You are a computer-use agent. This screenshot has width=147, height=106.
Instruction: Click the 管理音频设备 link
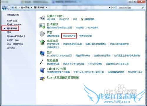pos(86,36)
